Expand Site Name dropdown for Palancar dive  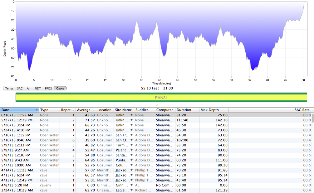point(131,150)
